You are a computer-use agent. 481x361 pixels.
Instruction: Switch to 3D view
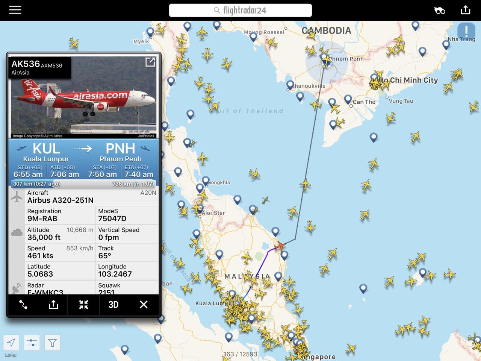click(113, 305)
